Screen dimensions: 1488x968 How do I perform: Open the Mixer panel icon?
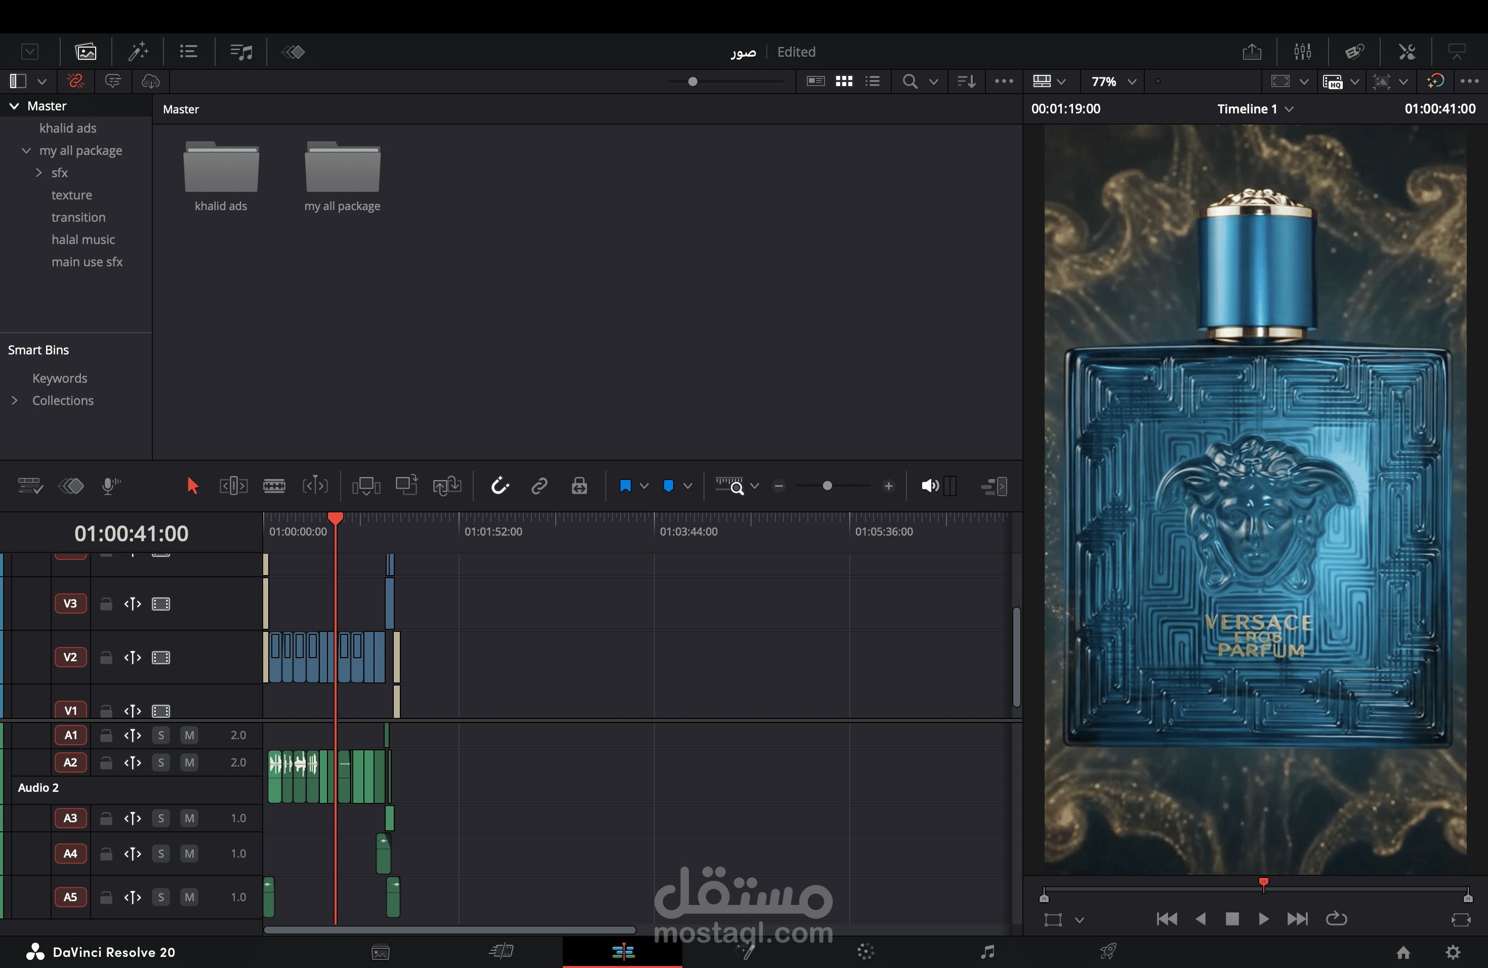tap(1302, 51)
